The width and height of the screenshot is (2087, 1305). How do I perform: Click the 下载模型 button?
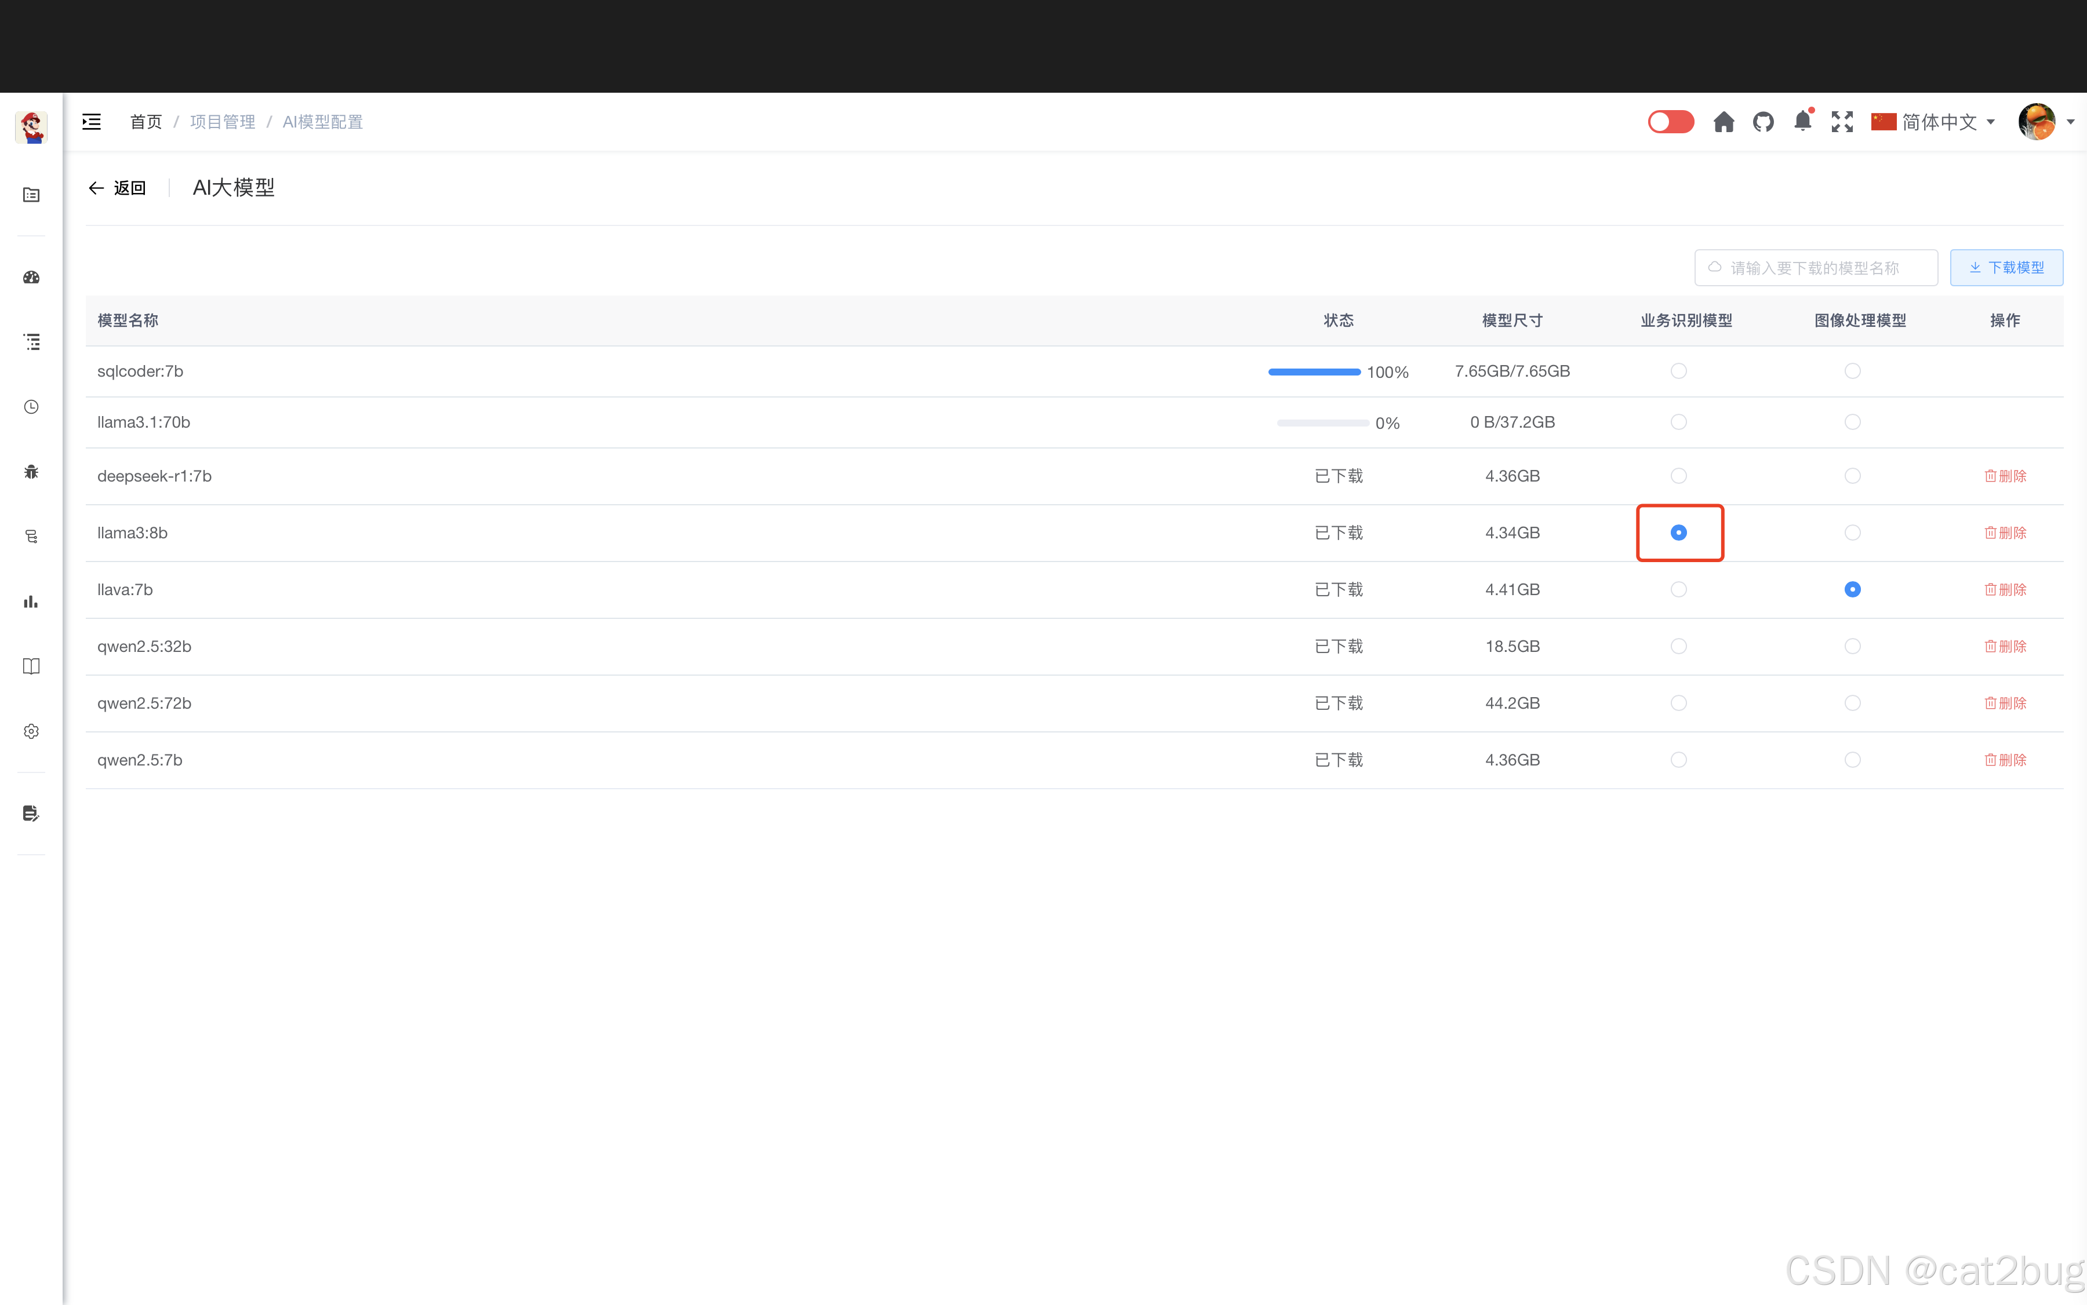(2006, 268)
